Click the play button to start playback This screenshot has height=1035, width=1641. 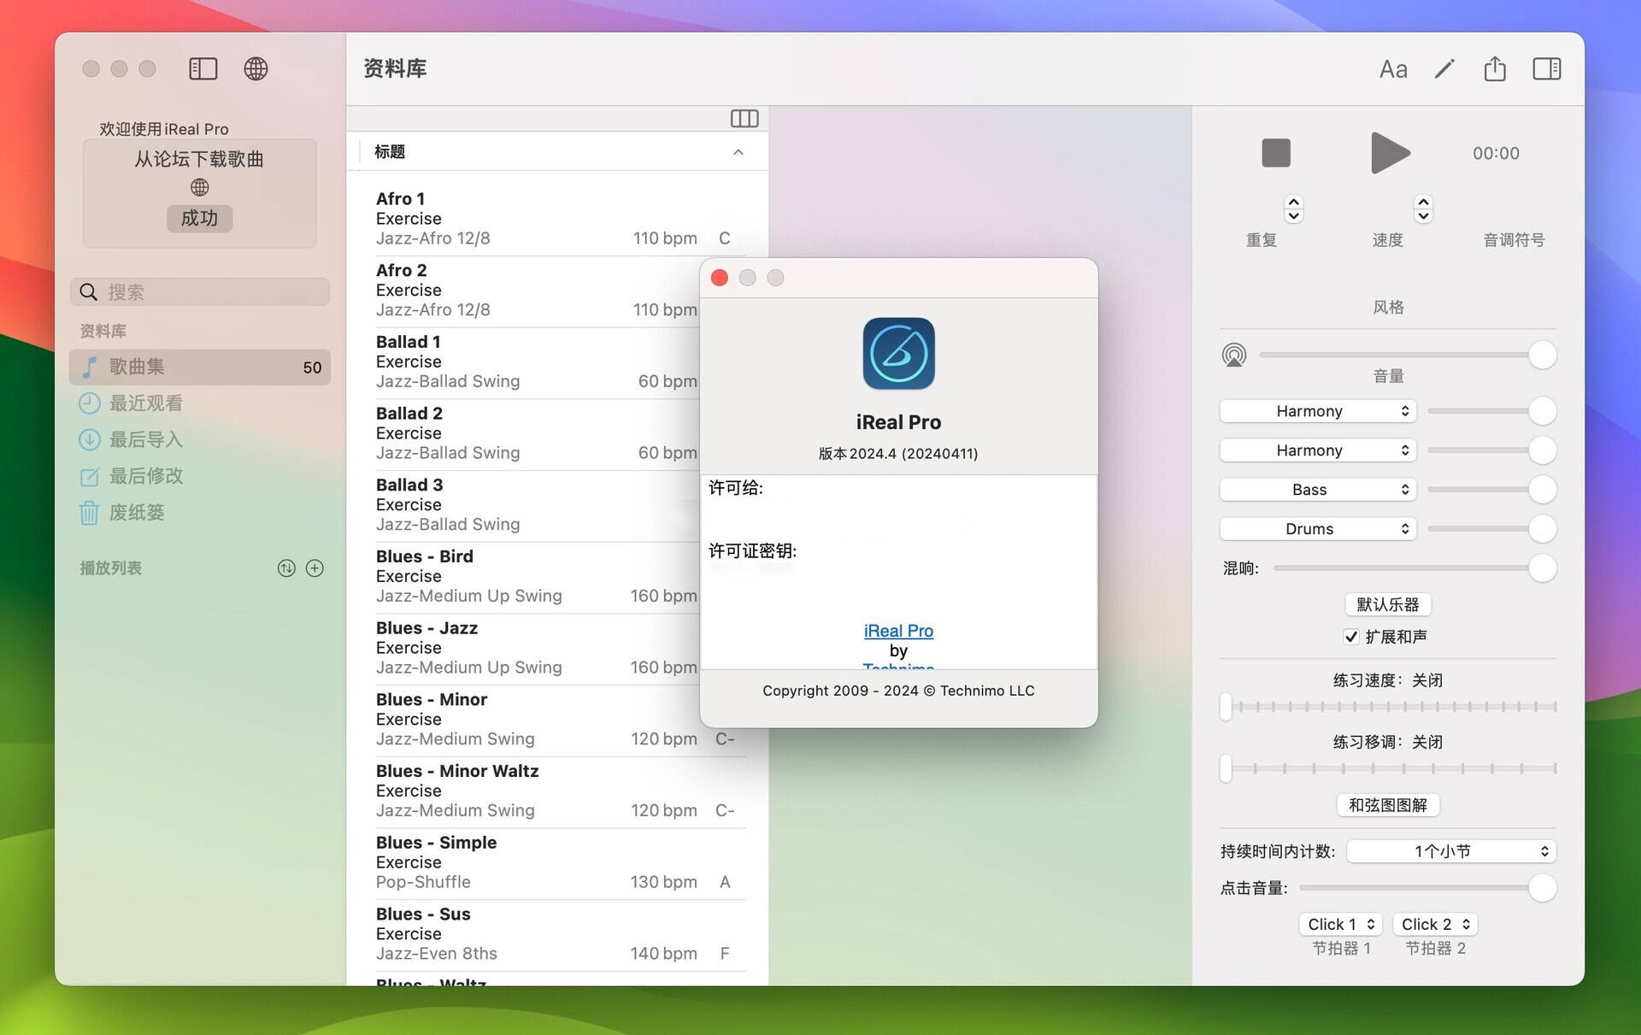pos(1387,151)
